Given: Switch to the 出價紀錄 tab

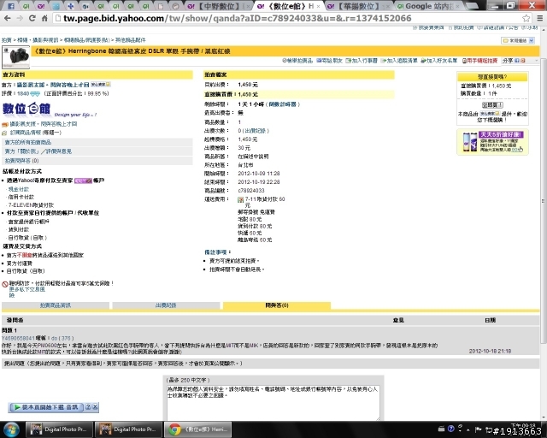Looking at the screenshot, I should pos(166,305).
